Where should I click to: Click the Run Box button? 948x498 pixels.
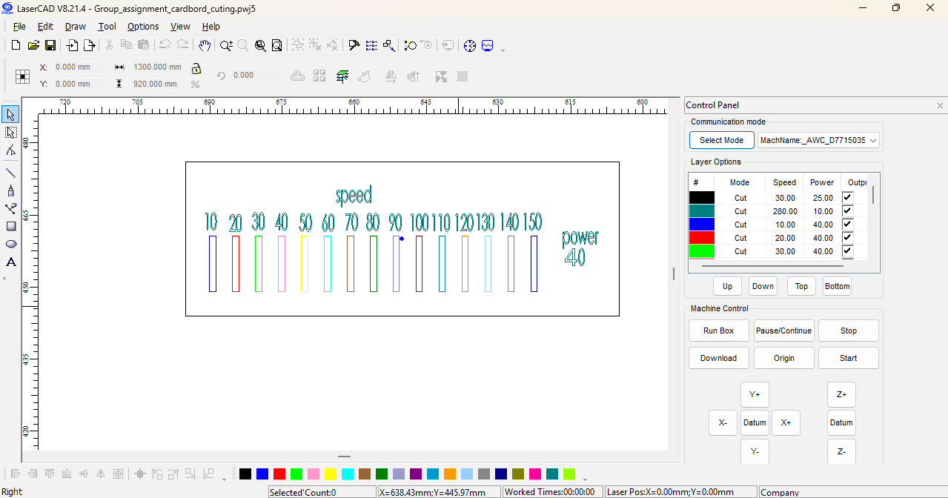(719, 331)
